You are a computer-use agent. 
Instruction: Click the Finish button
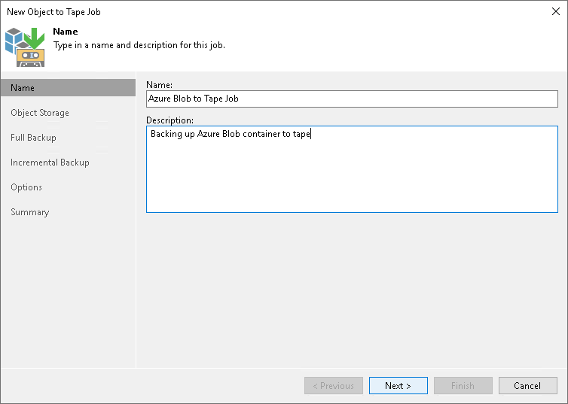463,386
